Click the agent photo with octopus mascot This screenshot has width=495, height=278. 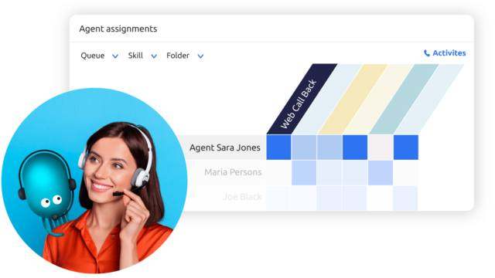coord(94,181)
